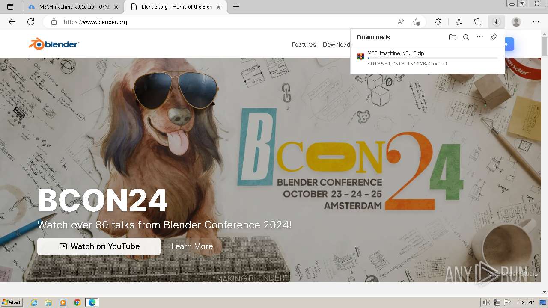Open the Features menu item
Image resolution: width=548 pixels, height=308 pixels.
pyautogui.click(x=304, y=44)
